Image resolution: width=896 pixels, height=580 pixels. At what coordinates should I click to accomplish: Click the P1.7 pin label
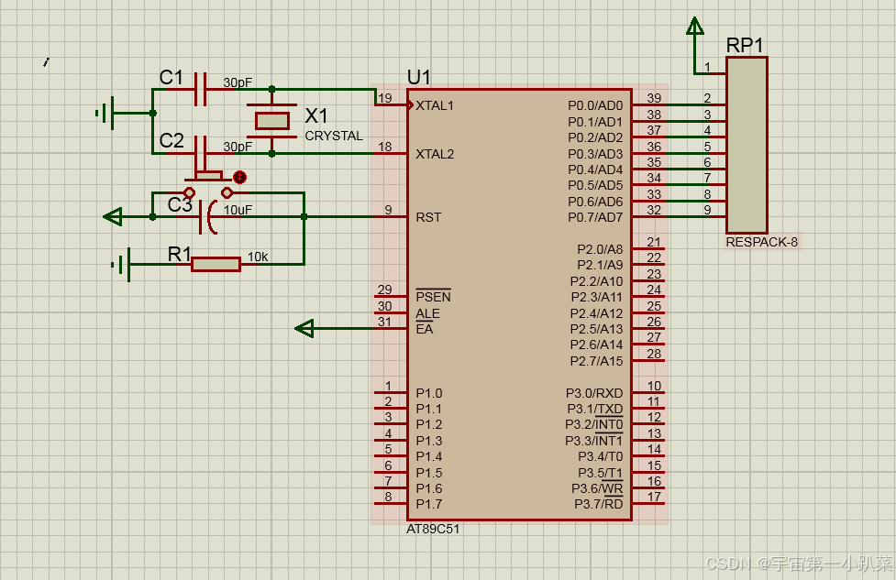coord(428,504)
